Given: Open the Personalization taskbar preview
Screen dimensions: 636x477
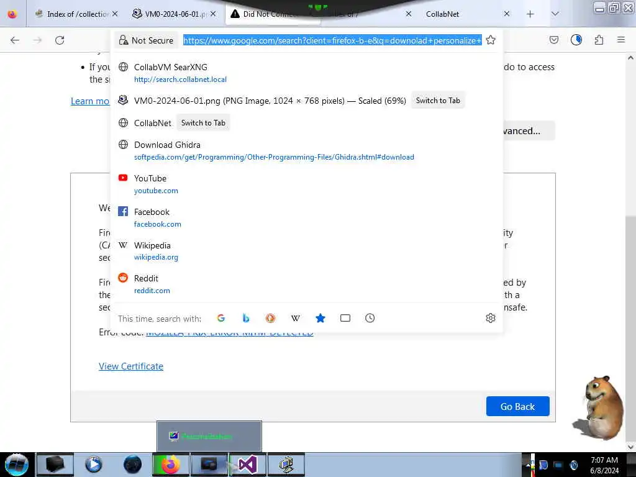Looking at the screenshot, I should click(209, 437).
